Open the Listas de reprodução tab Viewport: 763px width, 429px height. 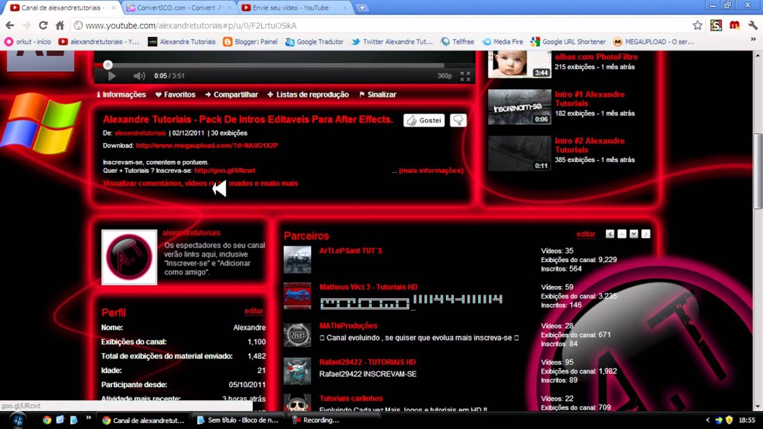[x=308, y=95]
